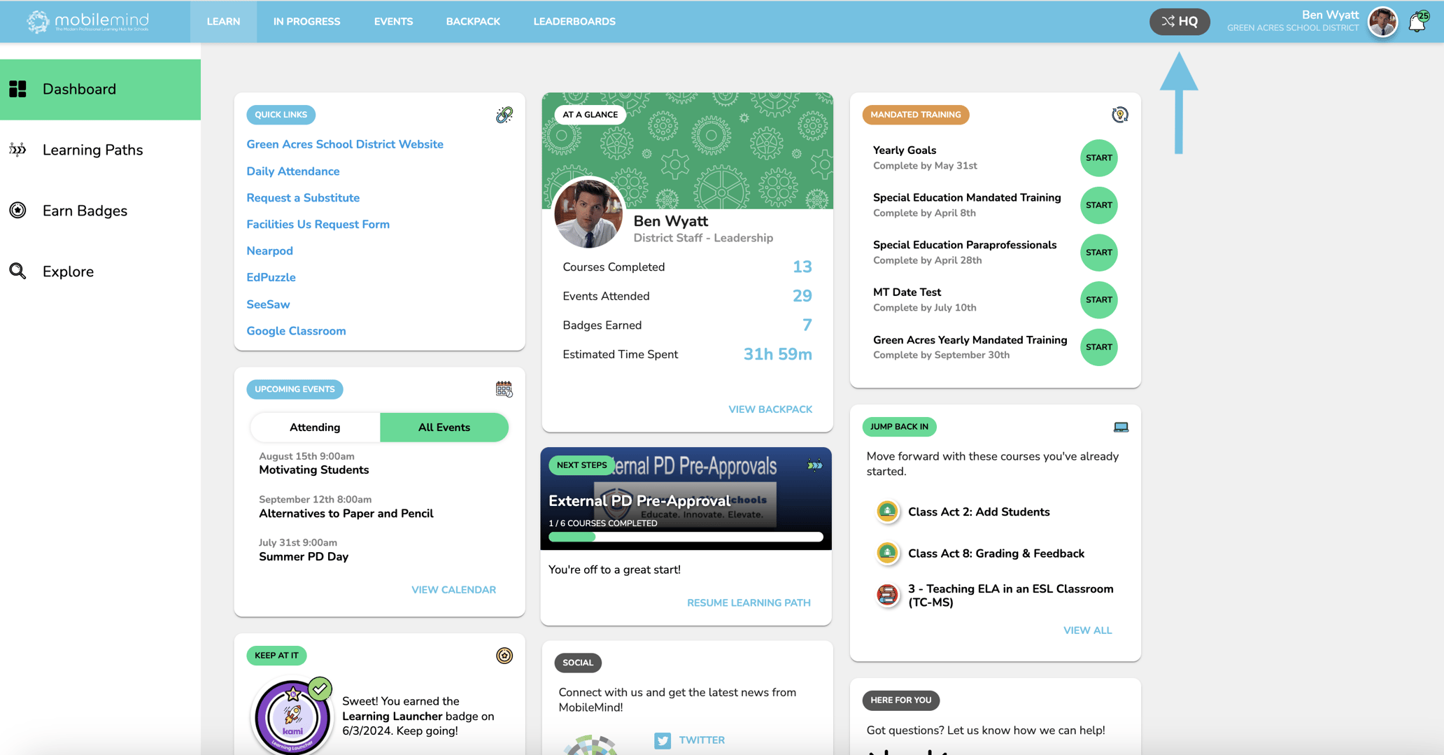The height and width of the screenshot is (755, 1444).
Task: Click the Jump Back In laptop icon
Action: 1121,427
